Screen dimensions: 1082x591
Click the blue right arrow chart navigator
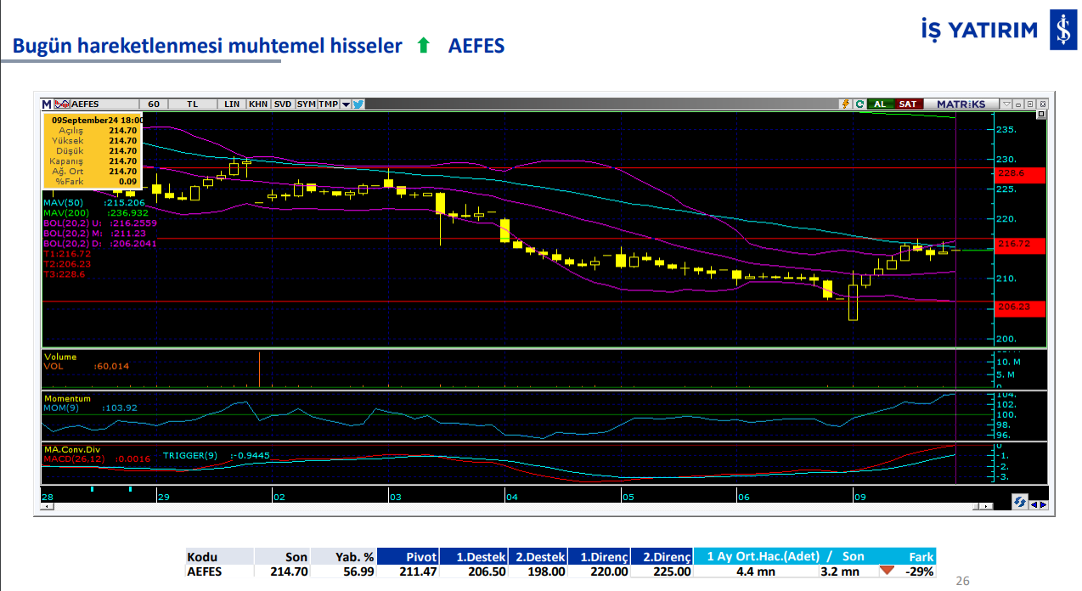click(x=1044, y=504)
